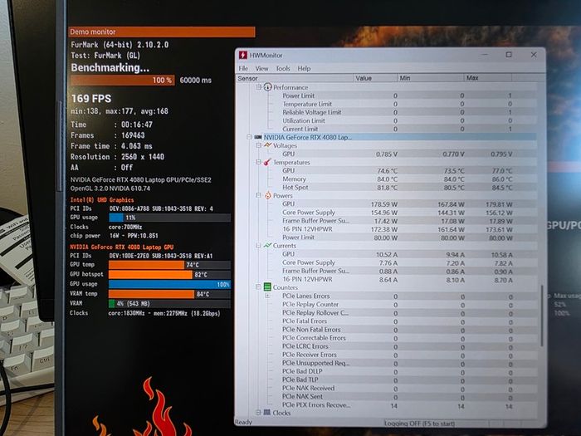
Task: Collapse the Voltages section
Action: pyautogui.click(x=259, y=145)
